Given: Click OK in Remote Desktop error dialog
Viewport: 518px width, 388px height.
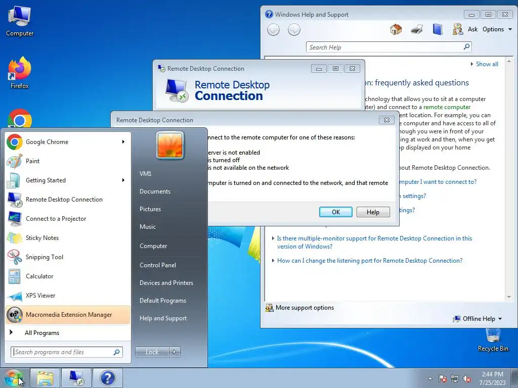Looking at the screenshot, I should point(336,212).
